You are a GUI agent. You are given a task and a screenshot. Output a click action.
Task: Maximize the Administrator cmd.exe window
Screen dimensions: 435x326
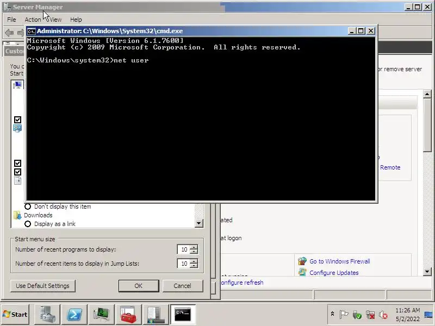(361, 31)
